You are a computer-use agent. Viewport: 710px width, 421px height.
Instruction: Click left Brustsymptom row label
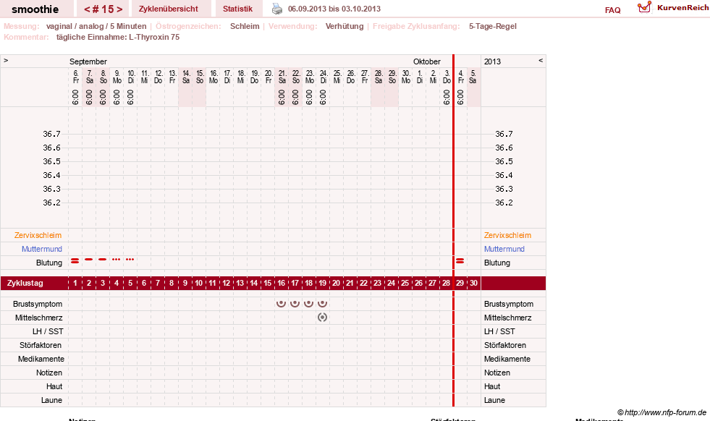[x=38, y=304]
